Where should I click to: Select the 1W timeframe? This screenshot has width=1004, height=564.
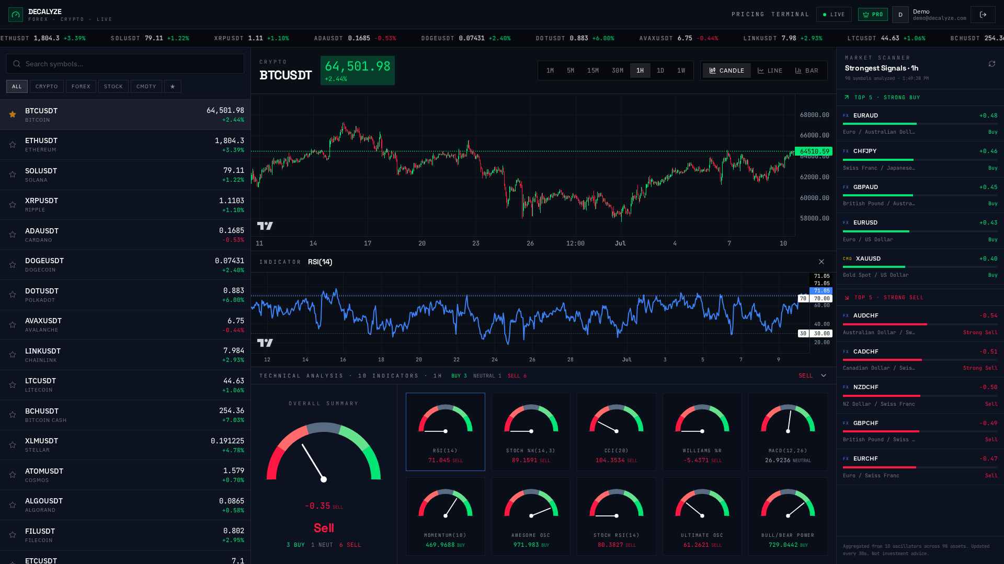tap(681, 70)
